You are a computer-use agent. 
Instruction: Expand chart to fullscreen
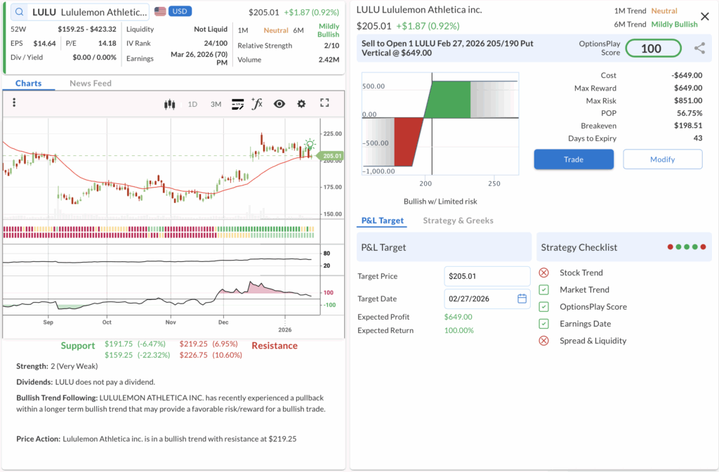pyautogui.click(x=324, y=103)
